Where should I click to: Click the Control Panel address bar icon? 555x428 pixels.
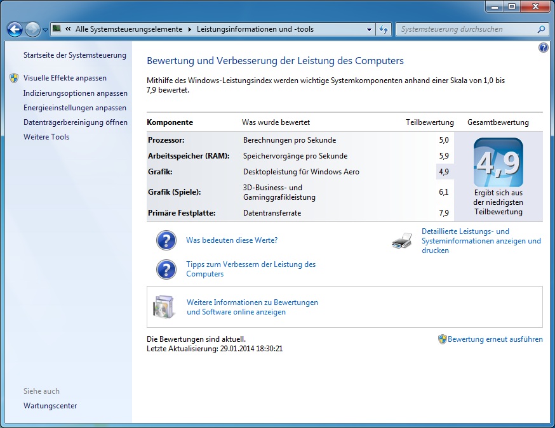[57, 29]
